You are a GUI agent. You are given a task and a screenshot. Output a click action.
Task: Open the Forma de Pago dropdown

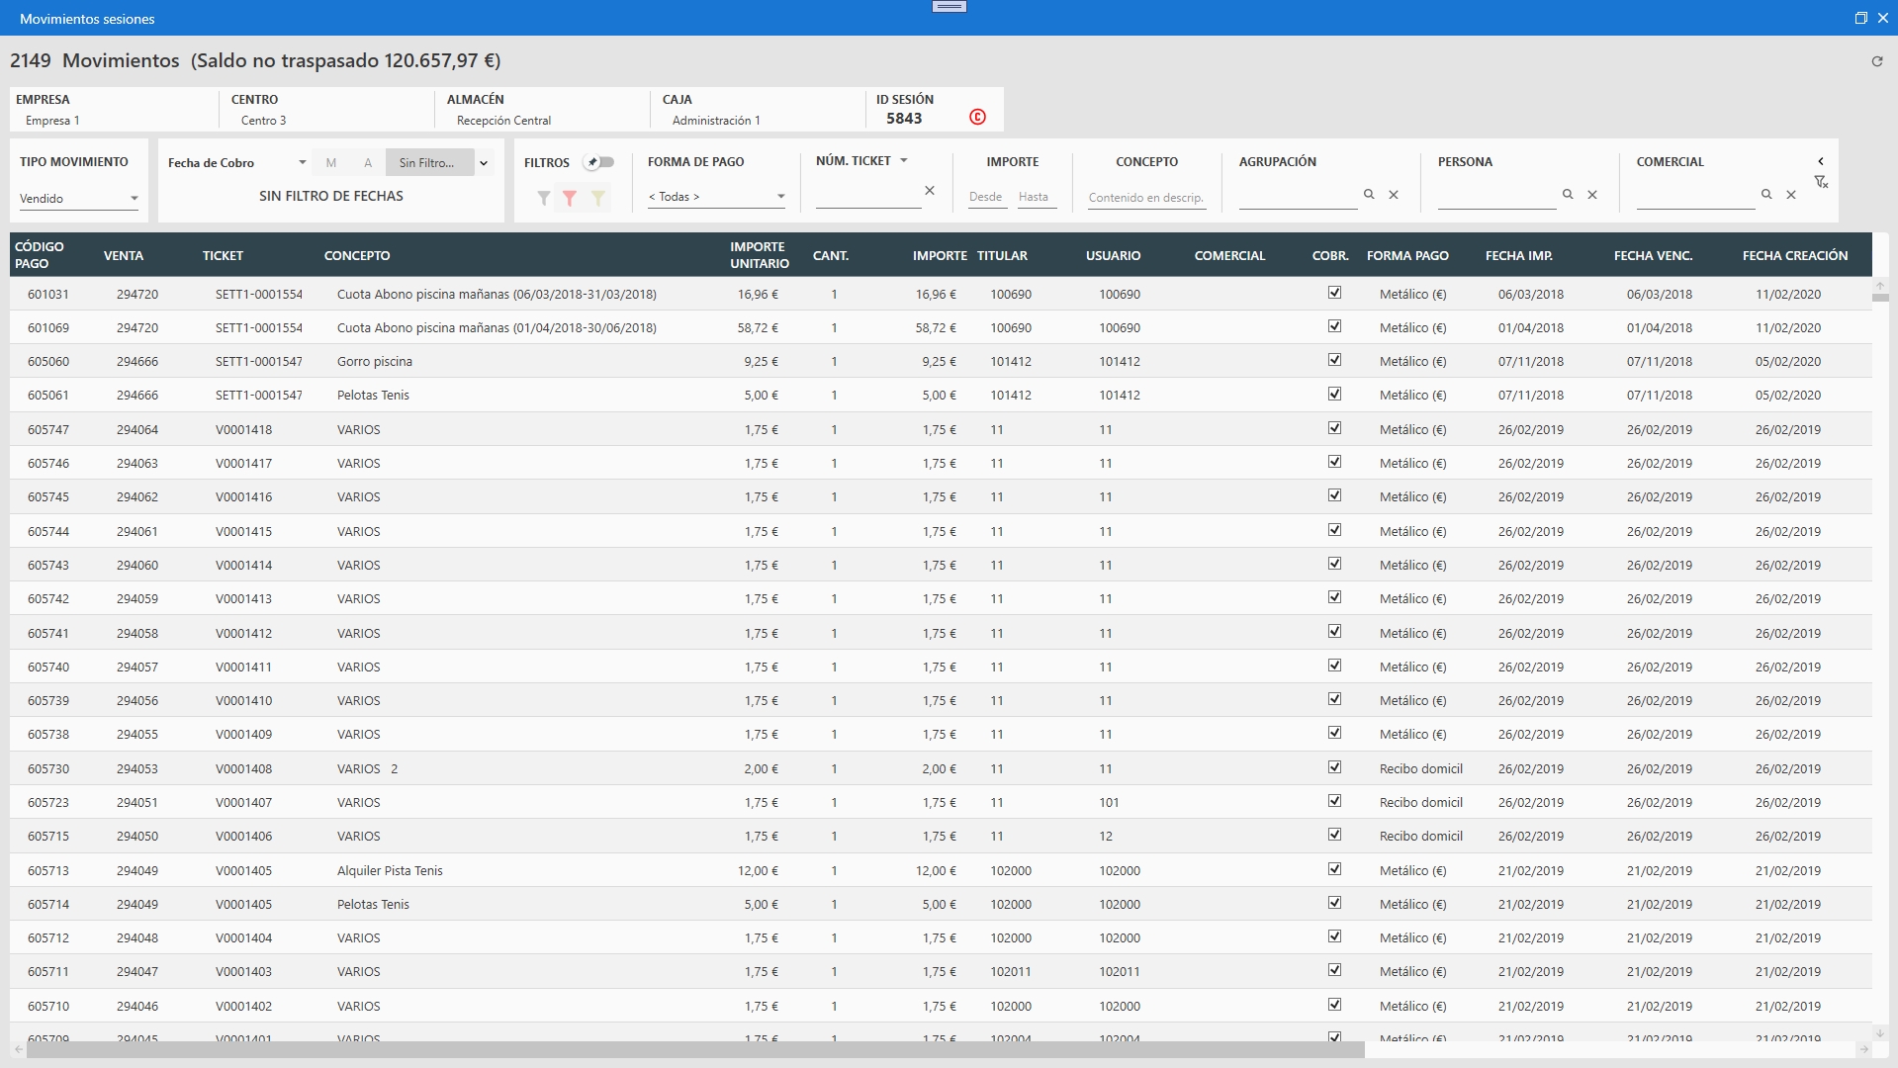pyautogui.click(x=717, y=197)
